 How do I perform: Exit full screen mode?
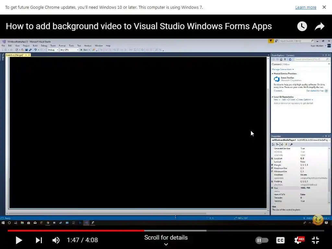[x=315, y=240]
